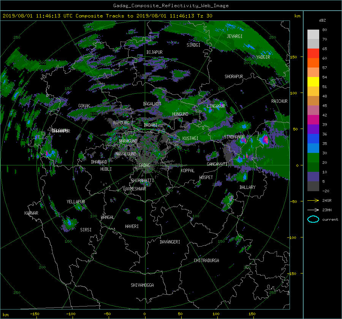Viewport: 342px width, 319px height.
Task: Click the BALLARY city label
Action: pos(247,187)
